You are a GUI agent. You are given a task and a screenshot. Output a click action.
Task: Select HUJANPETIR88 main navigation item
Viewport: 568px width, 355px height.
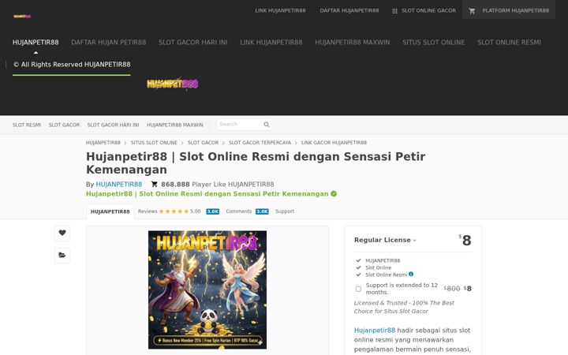[35, 43]
